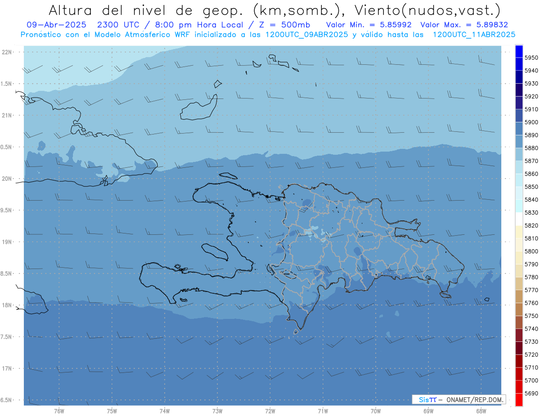Click the '69W' longitude label

pos(428,411)
